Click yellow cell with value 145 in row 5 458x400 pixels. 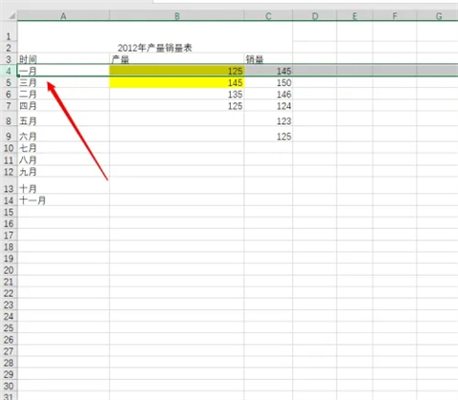click(x=177, y=82)
